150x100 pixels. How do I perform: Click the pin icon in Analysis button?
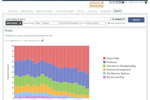pos(124,19)
